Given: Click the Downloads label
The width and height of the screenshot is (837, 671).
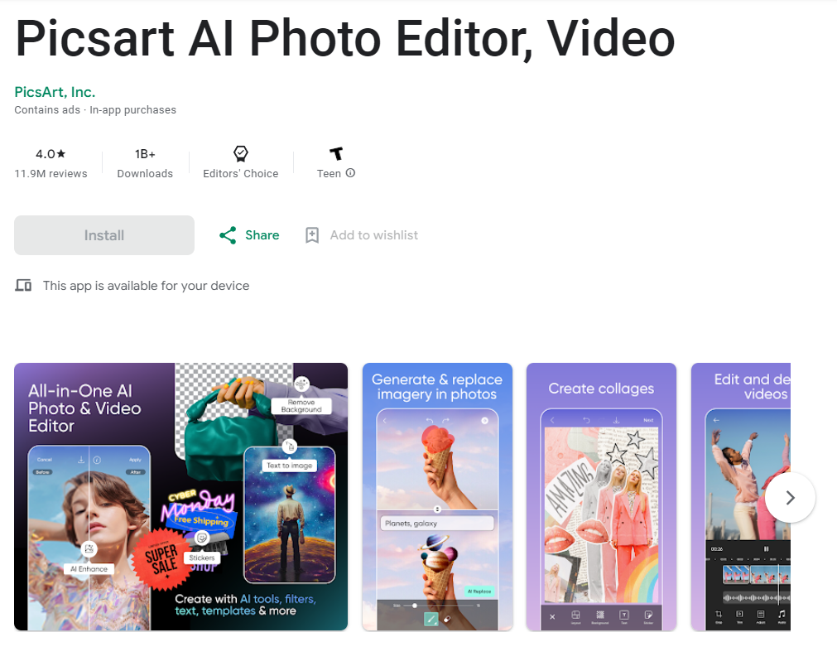Looking at the screenshot, I should tap(145, 174).
